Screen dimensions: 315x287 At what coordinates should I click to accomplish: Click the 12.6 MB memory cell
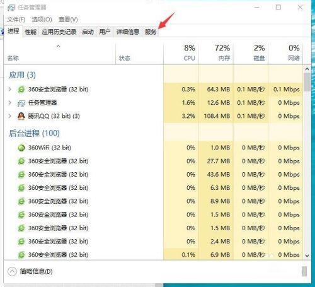(x=215, y=103)
